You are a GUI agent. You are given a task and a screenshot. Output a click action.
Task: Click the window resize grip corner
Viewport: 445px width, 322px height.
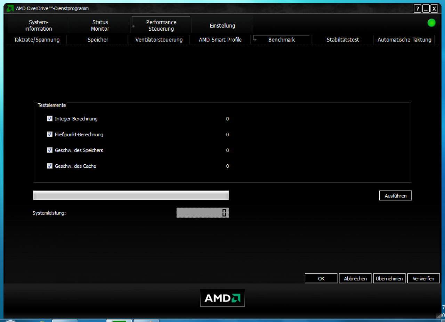[x=439, y=315]
